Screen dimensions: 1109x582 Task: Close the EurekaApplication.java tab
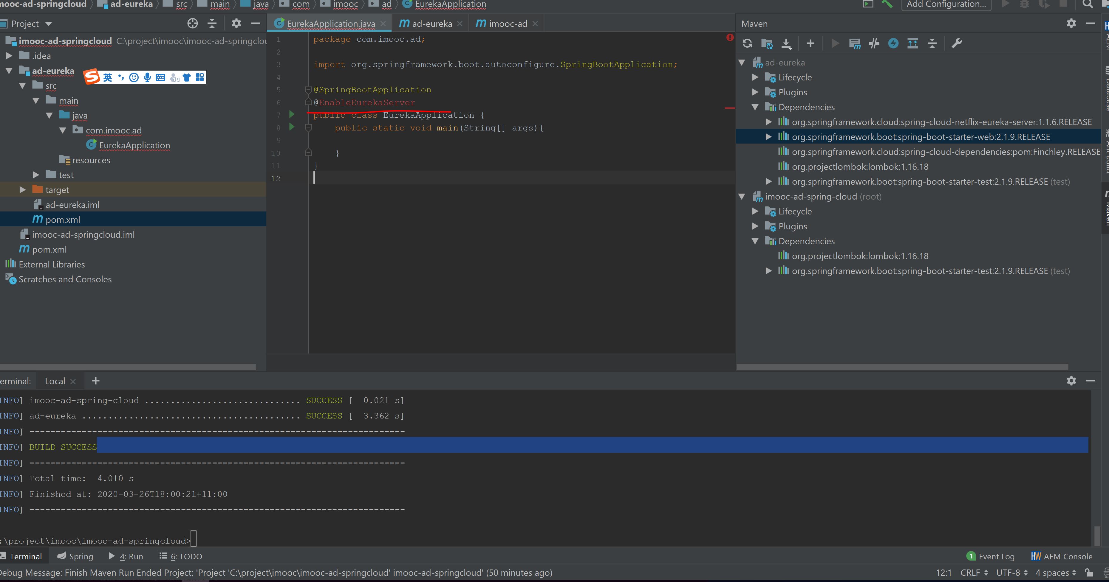click(383, 24)
